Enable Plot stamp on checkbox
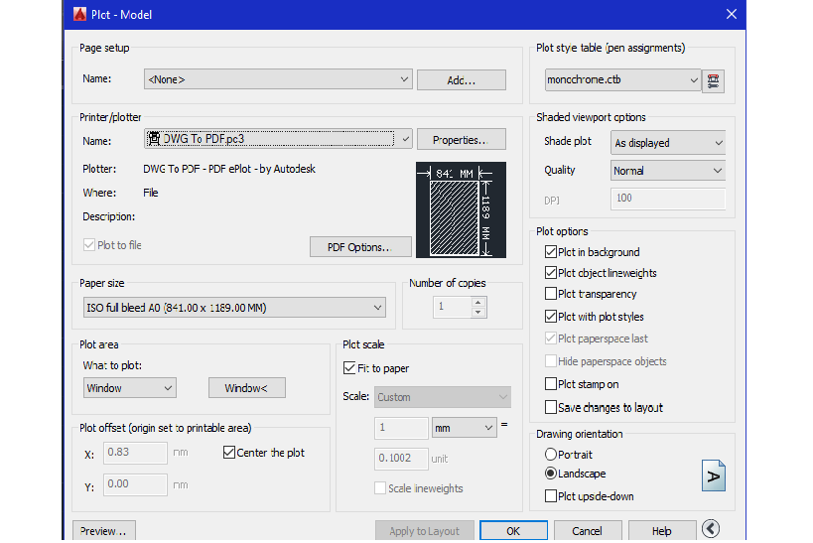Image resolution: width=813 pixels, height=543 pixels. click(551, 384)
